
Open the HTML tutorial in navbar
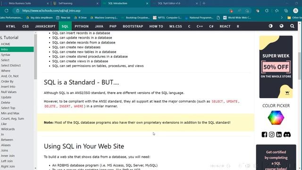(10, 26)
